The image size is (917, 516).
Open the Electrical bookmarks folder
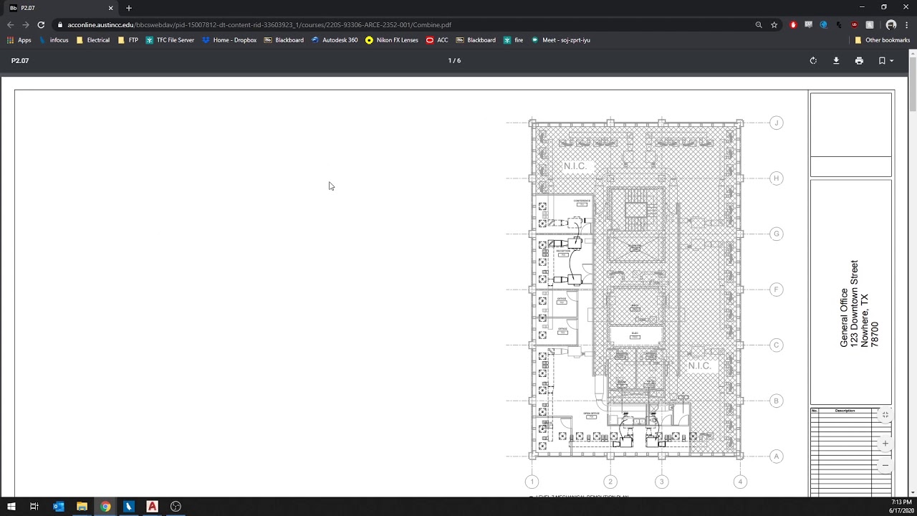[x=93, y=40]
